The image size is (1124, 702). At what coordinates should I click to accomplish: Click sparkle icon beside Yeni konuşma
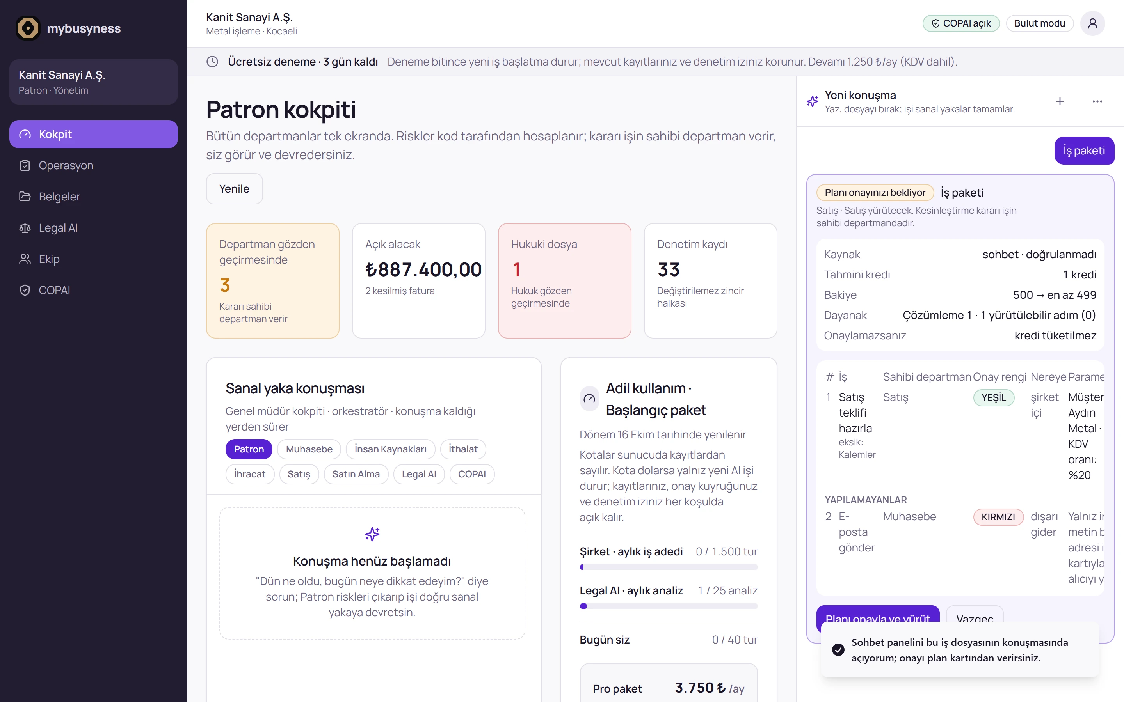[x=812, y=102]
